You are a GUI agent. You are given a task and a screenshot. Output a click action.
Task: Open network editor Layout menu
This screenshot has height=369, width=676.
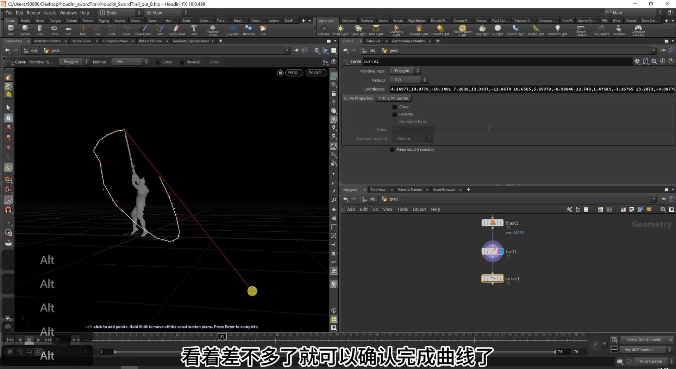pos(419,209)
